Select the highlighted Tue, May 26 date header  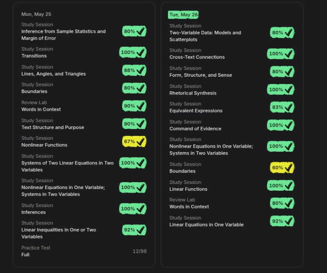[x=183, y=15]
